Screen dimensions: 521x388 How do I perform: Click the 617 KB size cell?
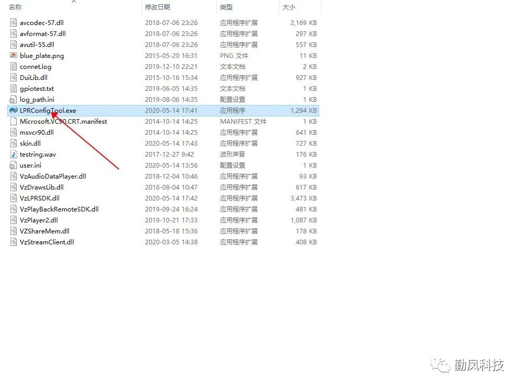click(306, 187)
